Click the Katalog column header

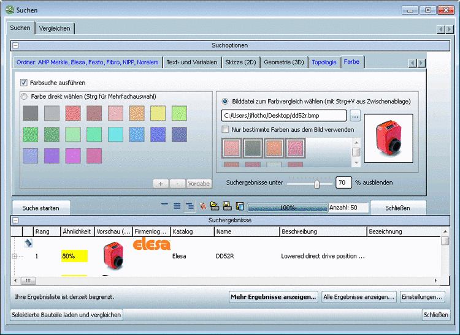pyautogui.click(x=193, y=231)
